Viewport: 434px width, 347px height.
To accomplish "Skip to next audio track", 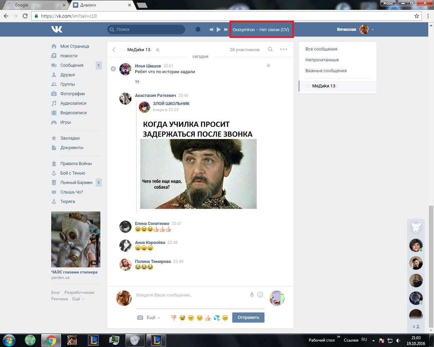I will (x=226, y=29).
